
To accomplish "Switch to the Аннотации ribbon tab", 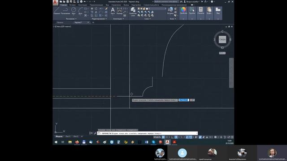I will tap(83, 5).
